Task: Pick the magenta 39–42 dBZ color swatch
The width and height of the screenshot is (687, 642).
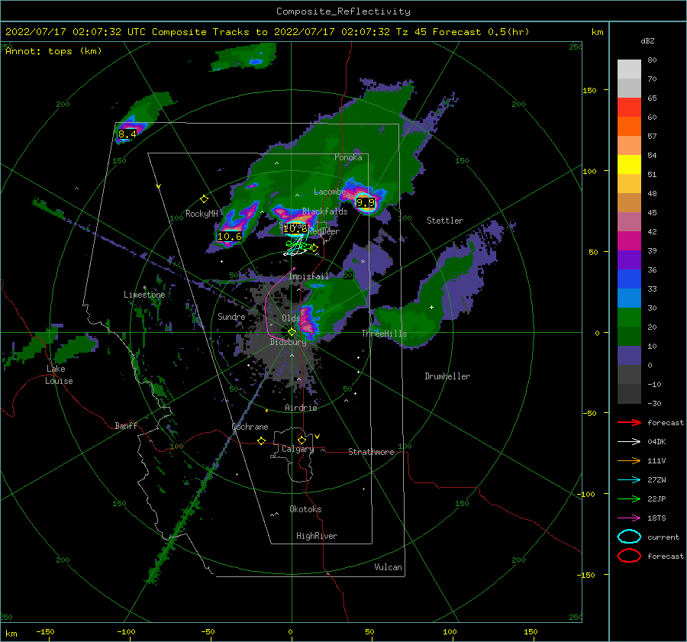Action: click(629, 241)
